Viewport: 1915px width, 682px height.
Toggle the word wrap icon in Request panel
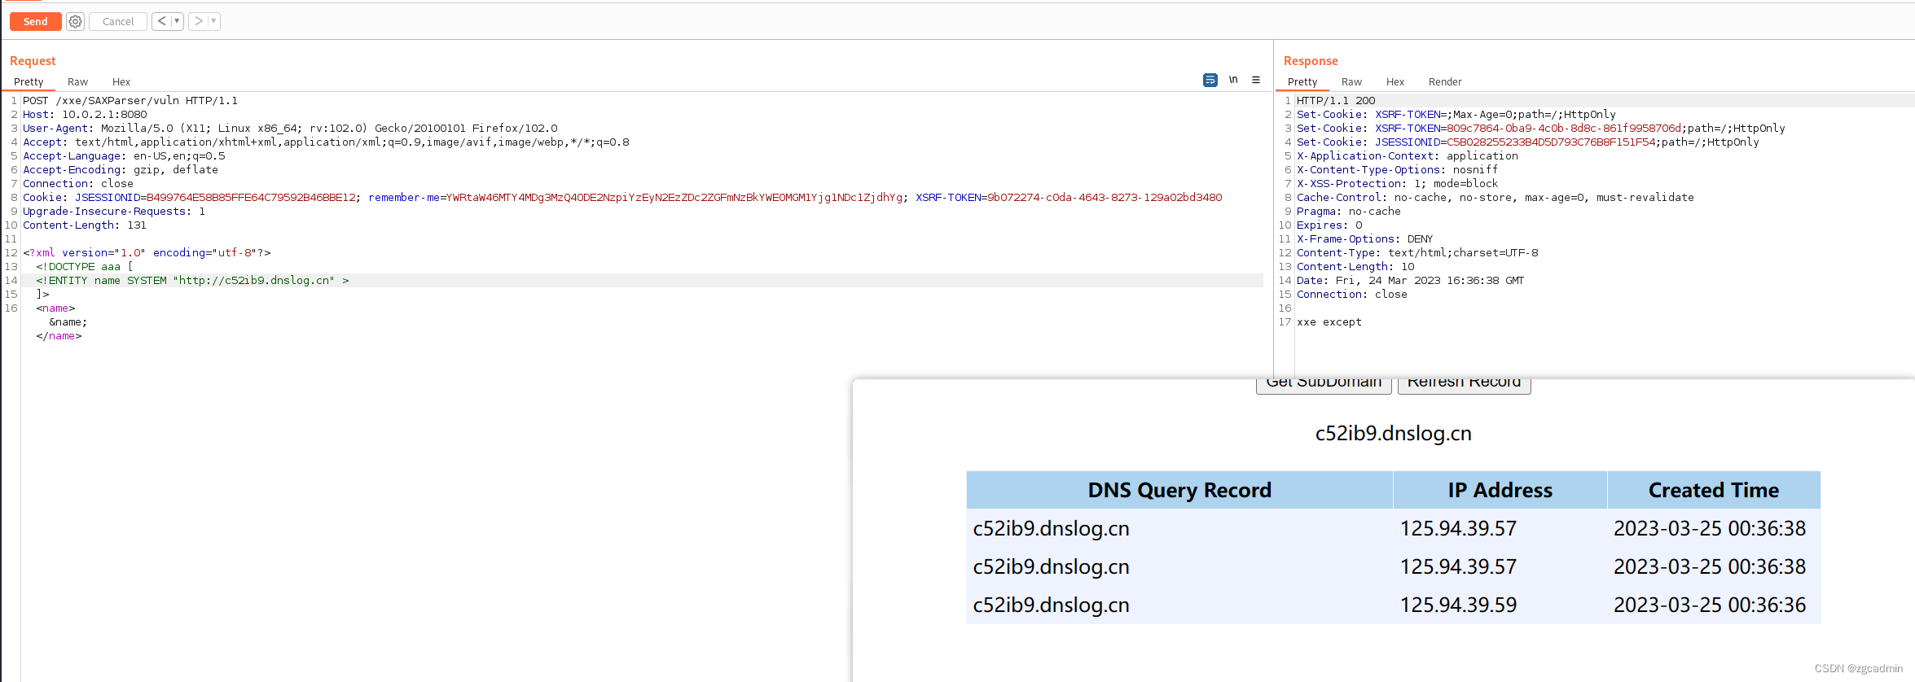click(x=1210, y=80)
